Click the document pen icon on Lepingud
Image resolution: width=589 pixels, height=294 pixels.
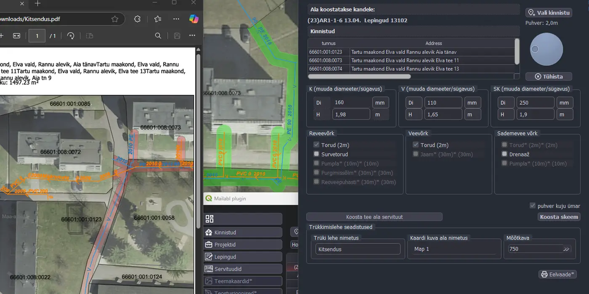[x=209, y=257]
